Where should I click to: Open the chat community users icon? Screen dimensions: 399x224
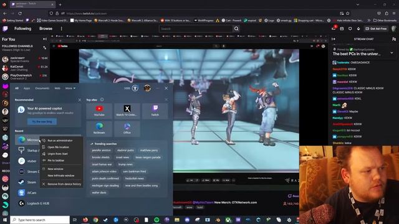(x=393, y=39)
